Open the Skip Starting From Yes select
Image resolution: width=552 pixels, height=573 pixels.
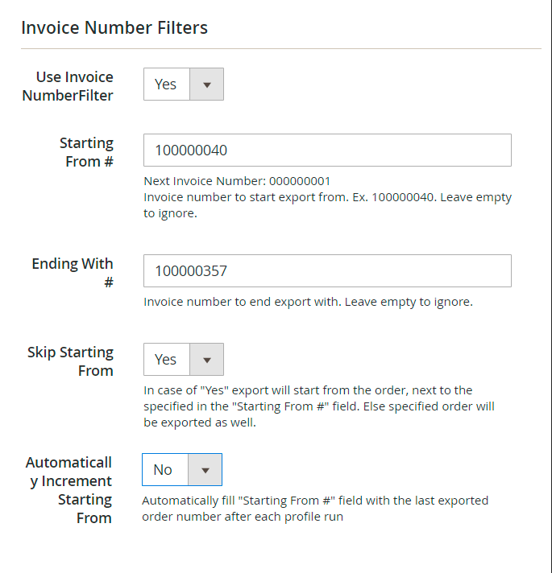click(x=167, y=360)
